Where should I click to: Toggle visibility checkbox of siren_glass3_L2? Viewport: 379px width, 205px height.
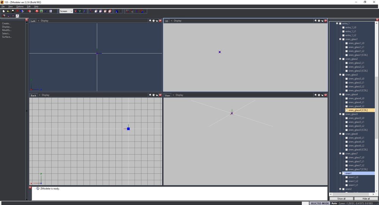point(346,86)
